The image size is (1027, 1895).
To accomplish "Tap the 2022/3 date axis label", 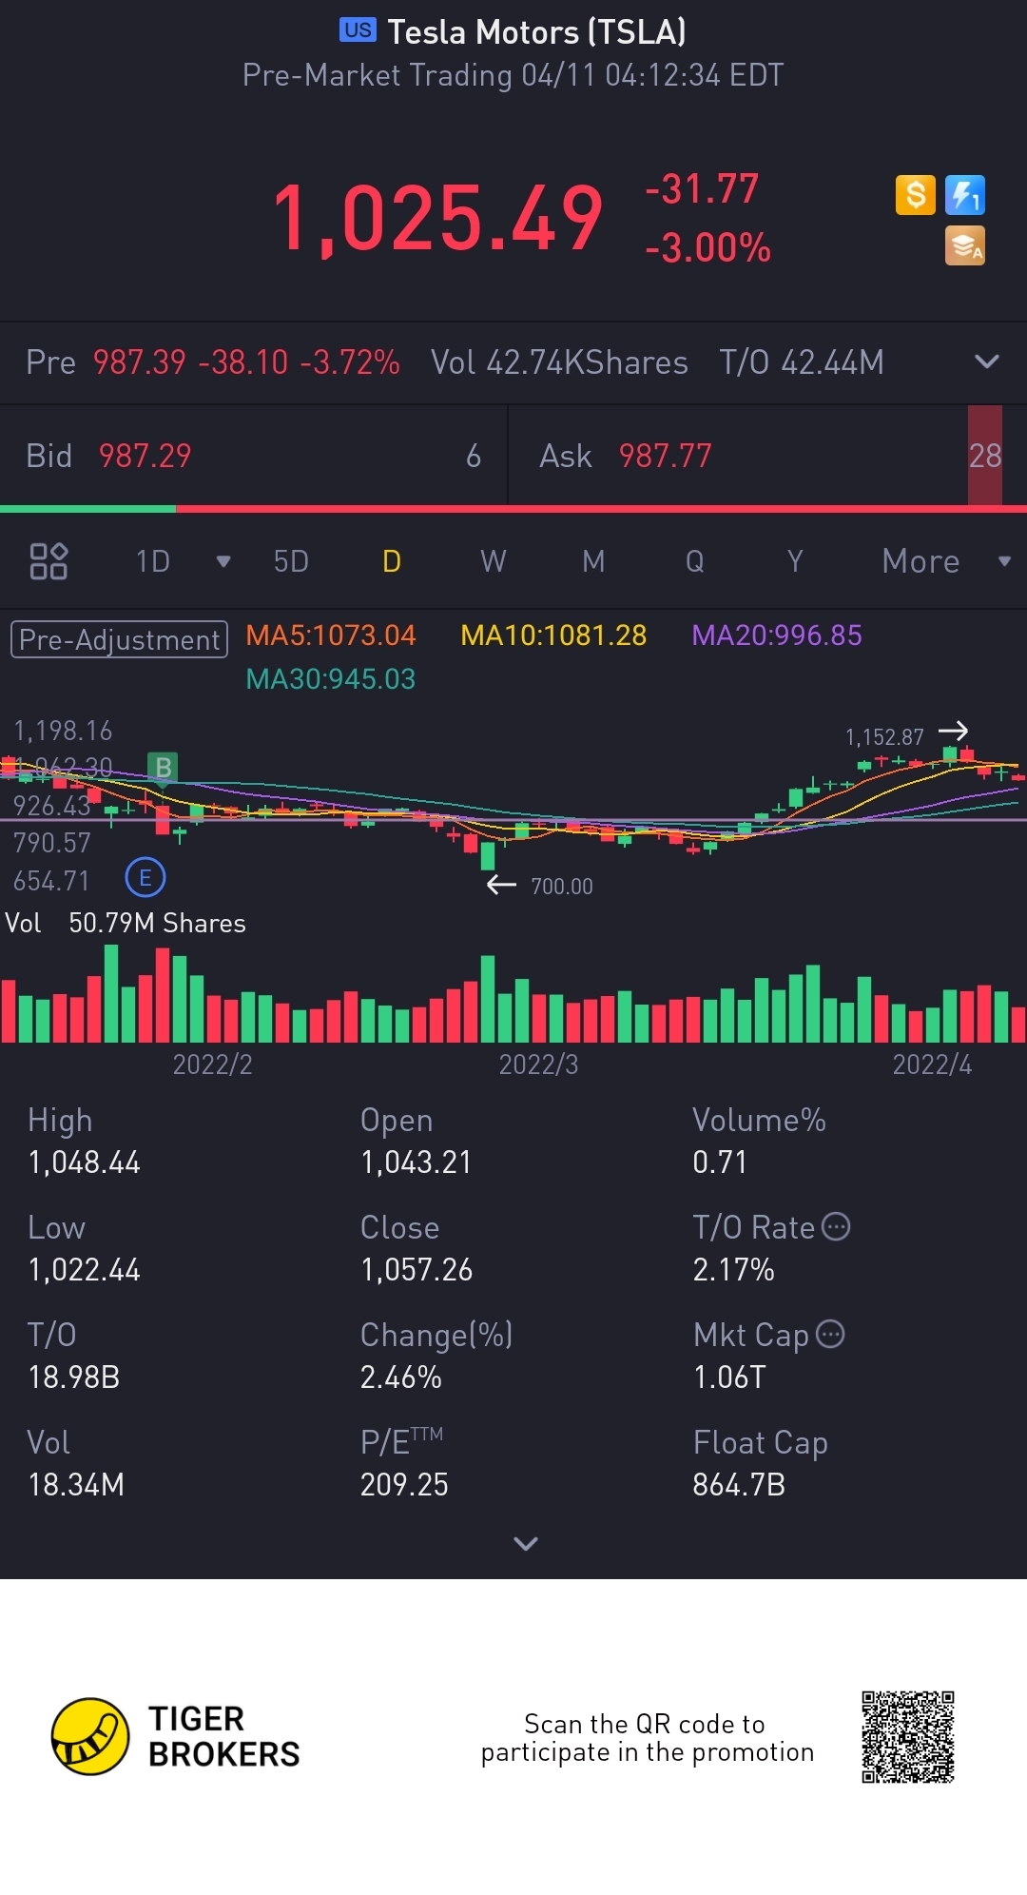I will point(539,1065).
